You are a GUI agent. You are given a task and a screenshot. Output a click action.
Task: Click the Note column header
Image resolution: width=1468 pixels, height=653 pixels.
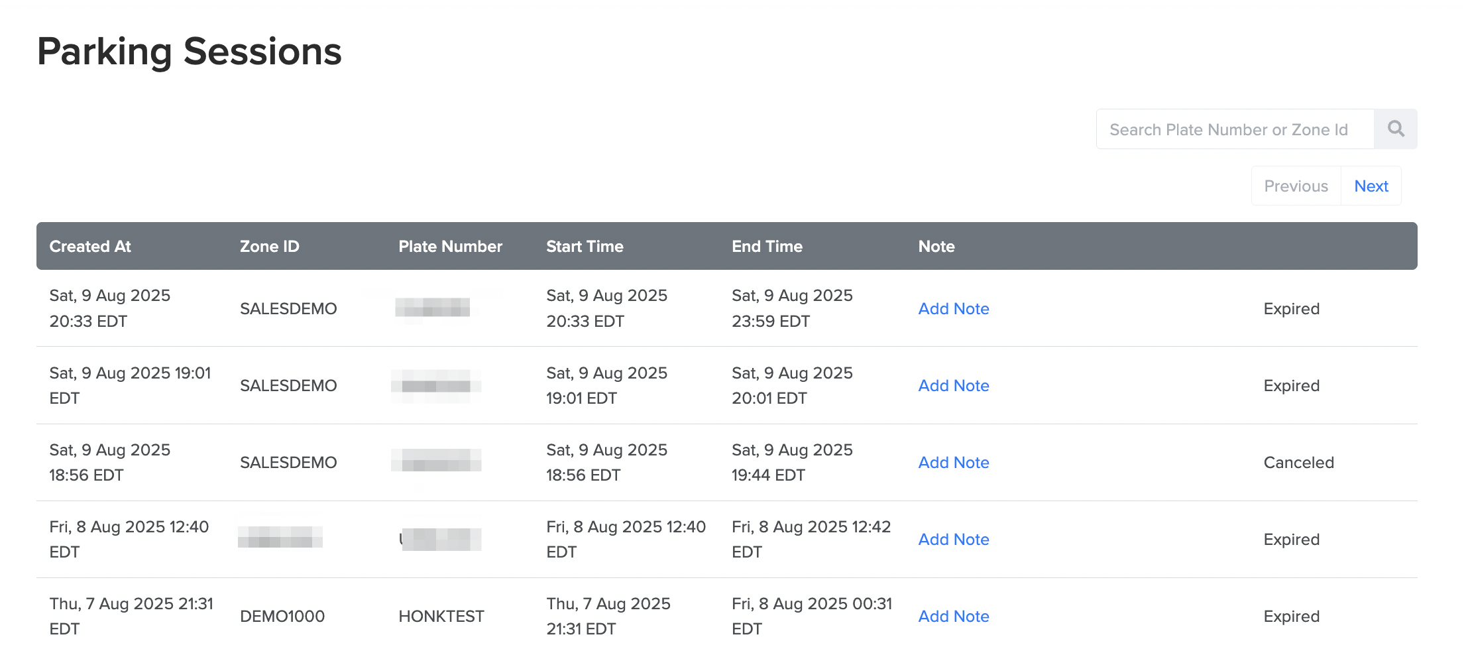pyautogui.click(x=936, y=247)
